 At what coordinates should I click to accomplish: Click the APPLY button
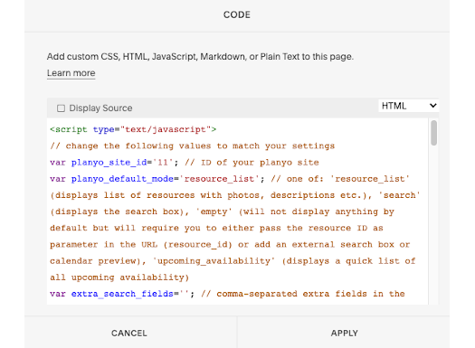[344, 333]
